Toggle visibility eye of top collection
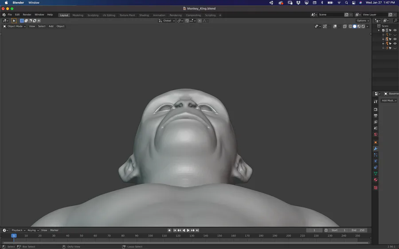Image resolution: width=399 pixels, height=249 pixels. coord(395,31)
